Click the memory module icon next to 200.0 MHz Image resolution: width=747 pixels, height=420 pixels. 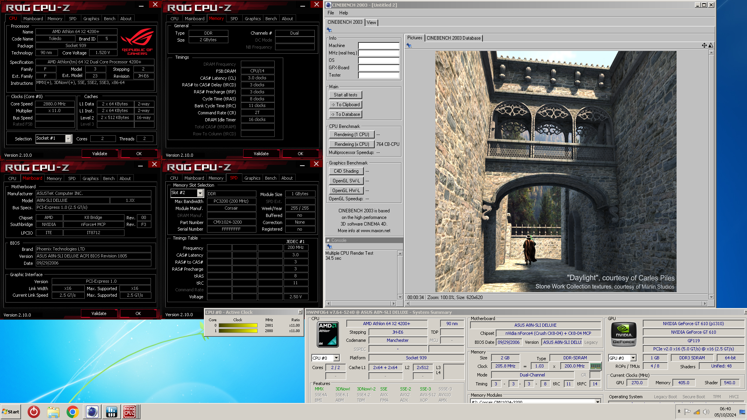tap(596, 366)
